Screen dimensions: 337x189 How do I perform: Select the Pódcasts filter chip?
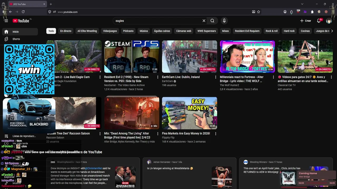click(128, 31)
